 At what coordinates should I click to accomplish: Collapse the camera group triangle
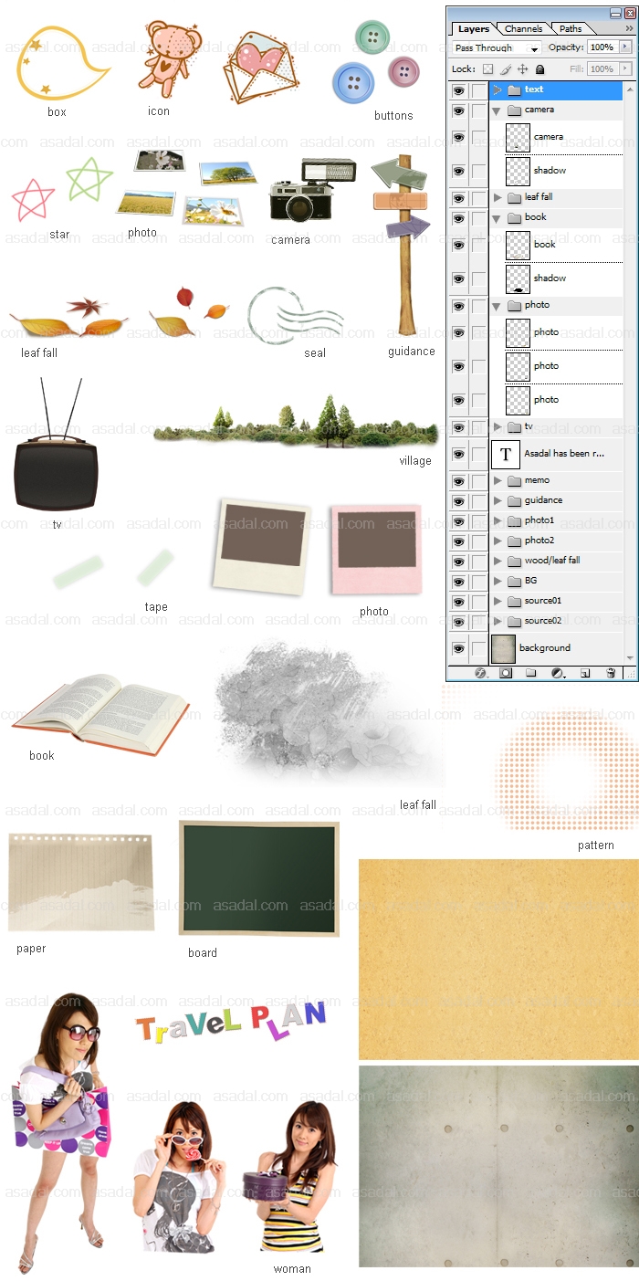(x=498, y=110)
